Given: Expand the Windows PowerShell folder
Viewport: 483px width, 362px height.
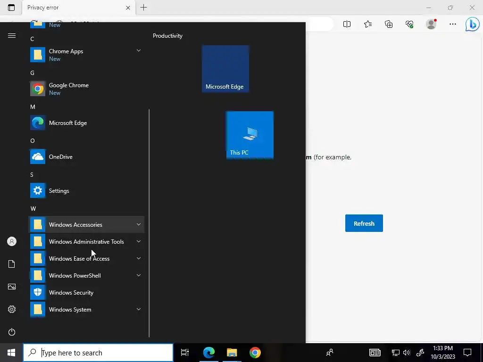Looking at the screenshot, I should 87,275.
